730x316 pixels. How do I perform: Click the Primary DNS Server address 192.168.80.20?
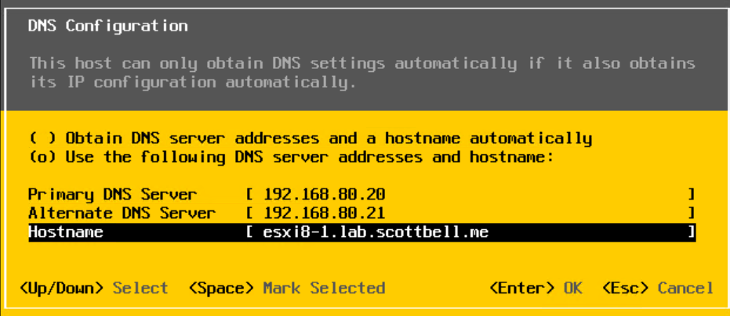pyautogui.click(x=325, y=194)
